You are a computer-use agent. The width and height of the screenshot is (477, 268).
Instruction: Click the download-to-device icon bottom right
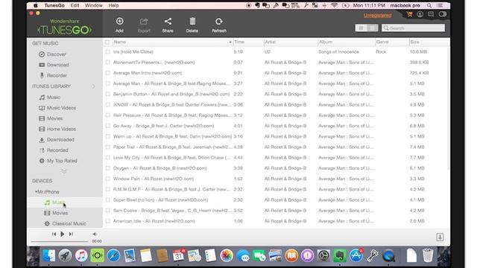pos(440,237)
